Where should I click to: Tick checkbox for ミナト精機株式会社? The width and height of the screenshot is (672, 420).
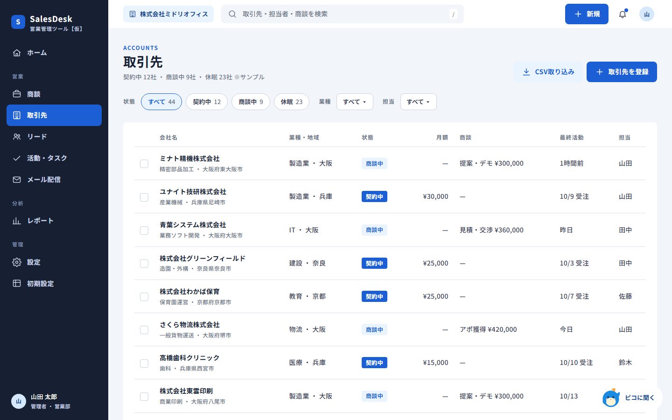pos(144,164)
